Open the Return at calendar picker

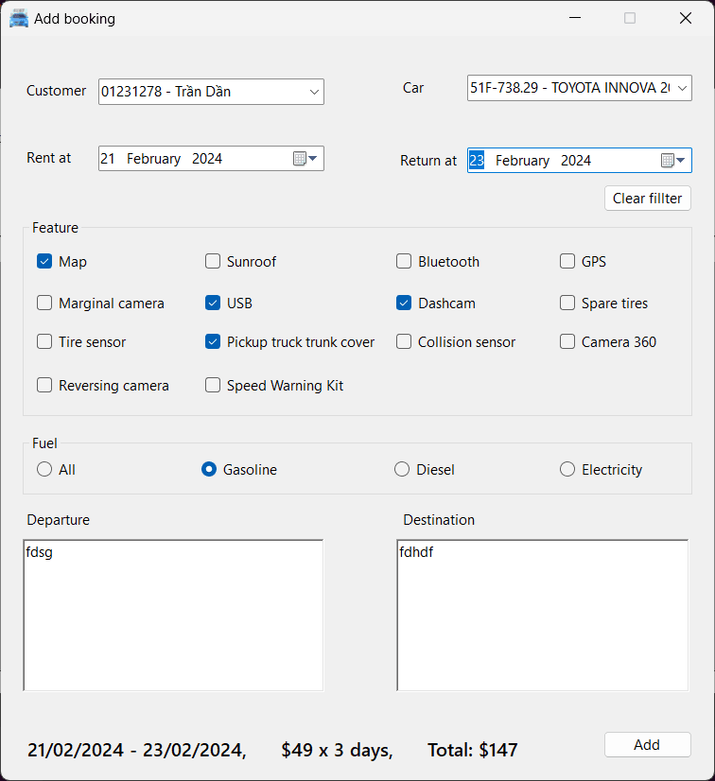click(672, 161)
